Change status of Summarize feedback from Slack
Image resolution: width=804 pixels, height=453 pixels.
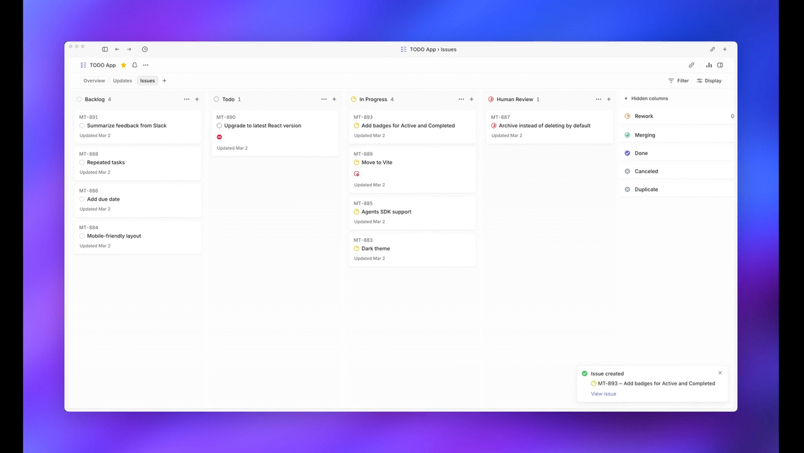tap(82, 126)
